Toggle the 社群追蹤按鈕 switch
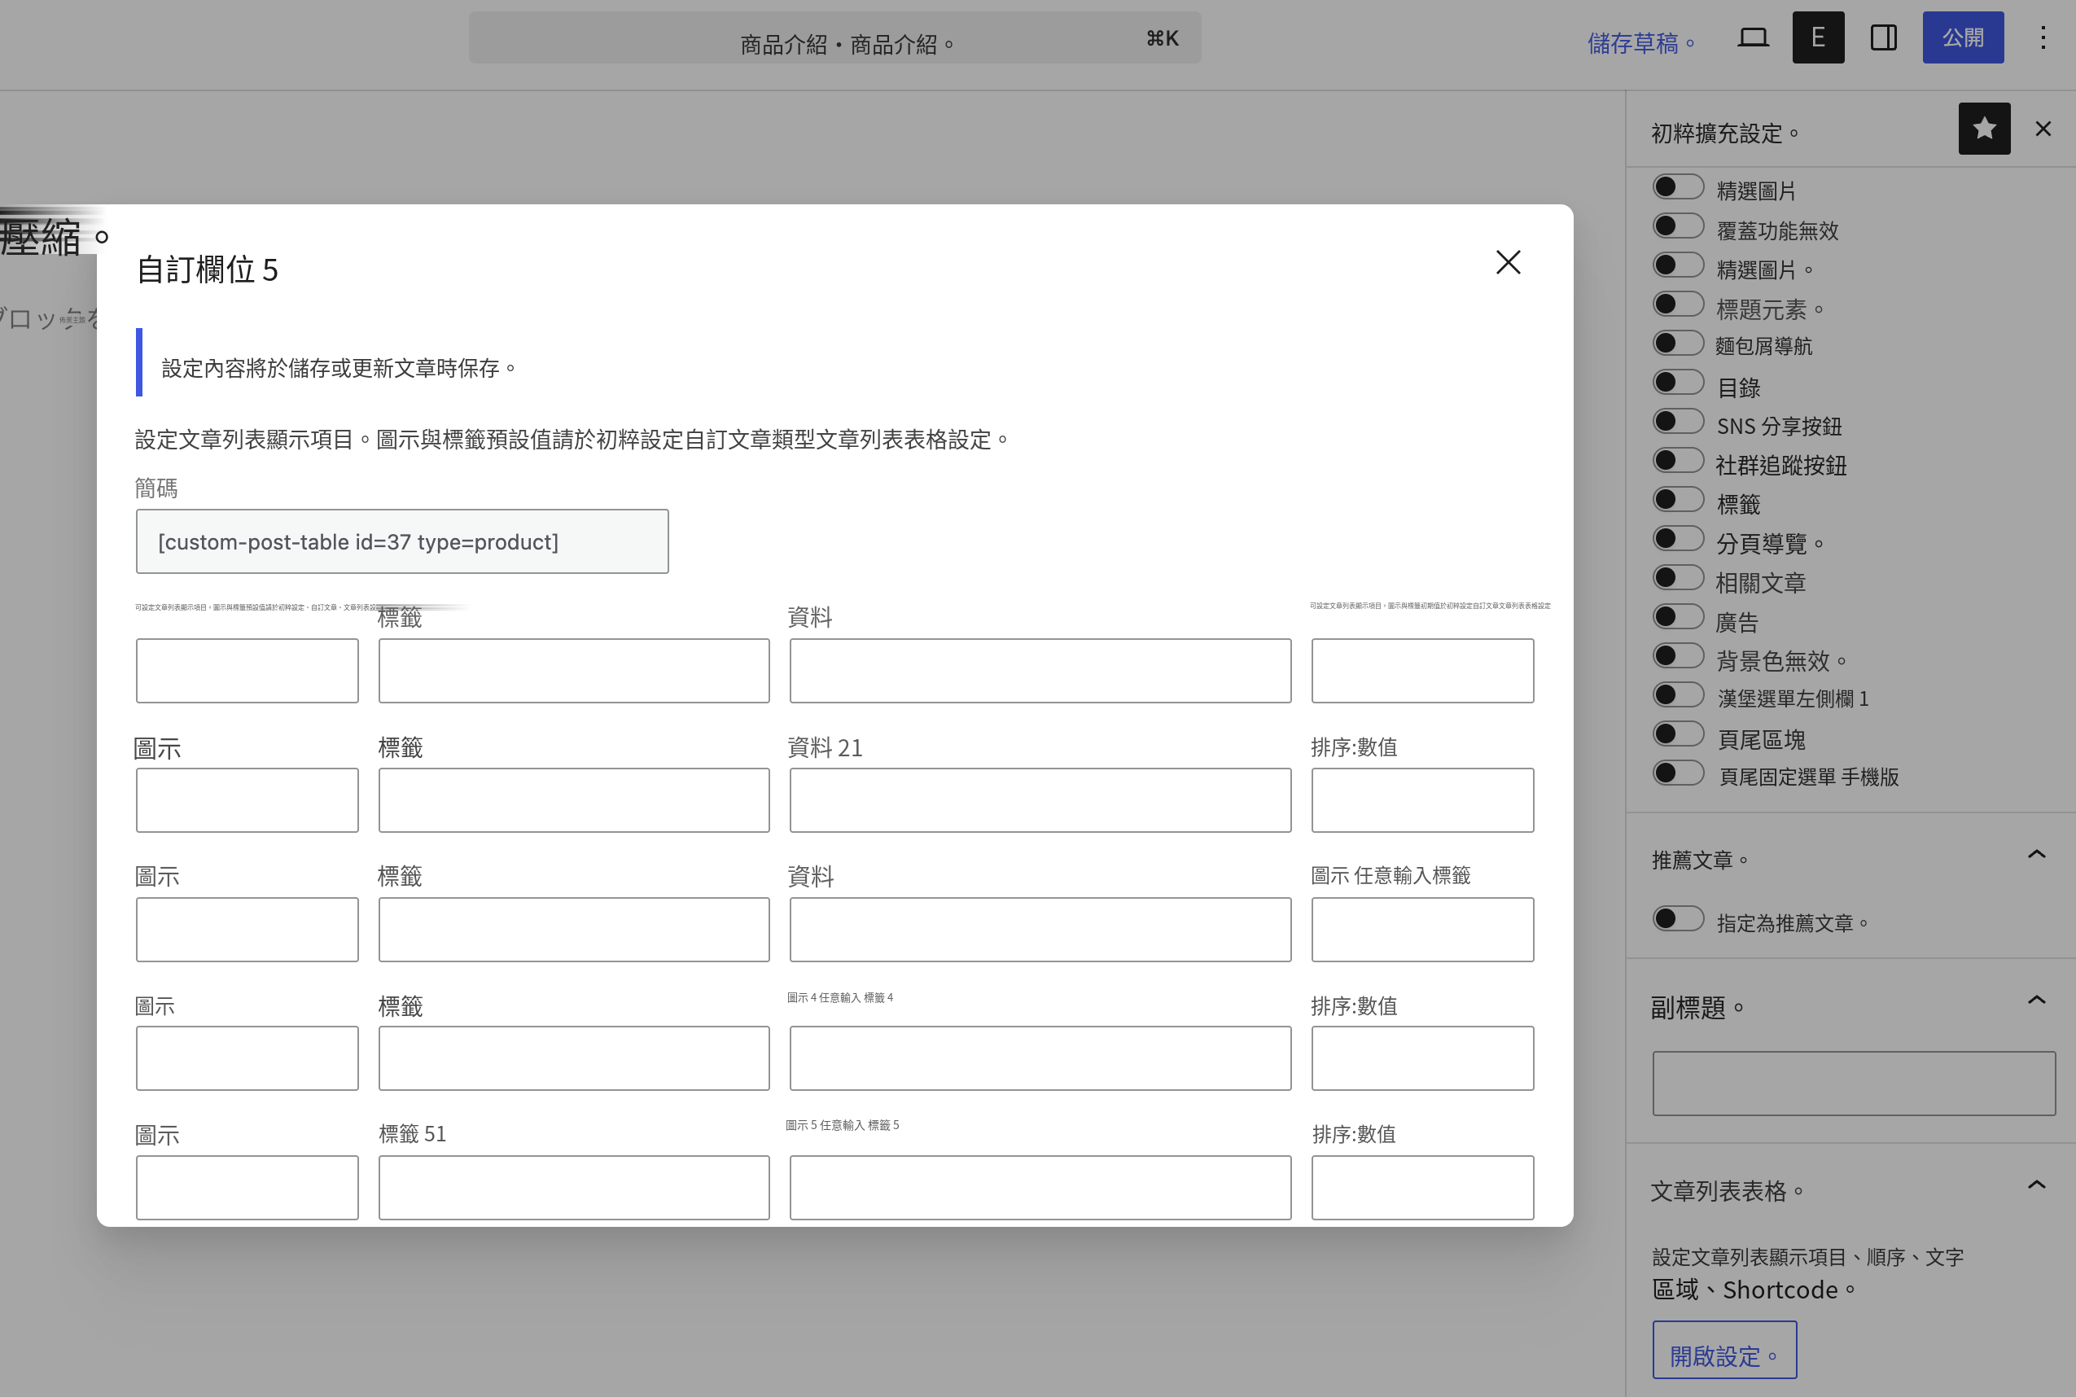Screen dimensions: 2076x1397 1678,461
